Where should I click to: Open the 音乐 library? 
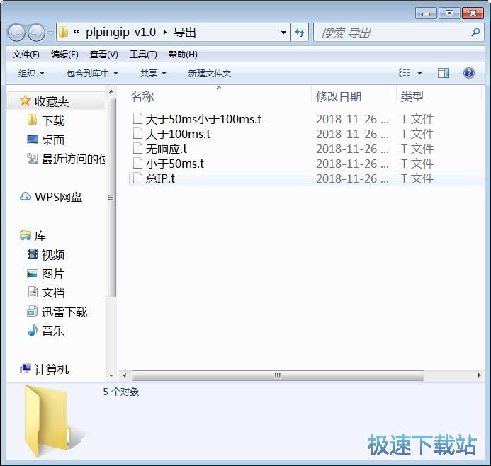coord(53,331)
